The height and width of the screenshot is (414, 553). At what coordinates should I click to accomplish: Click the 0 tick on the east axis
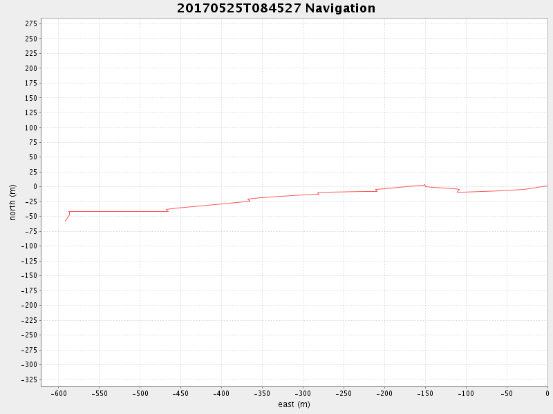coord(547,393)
